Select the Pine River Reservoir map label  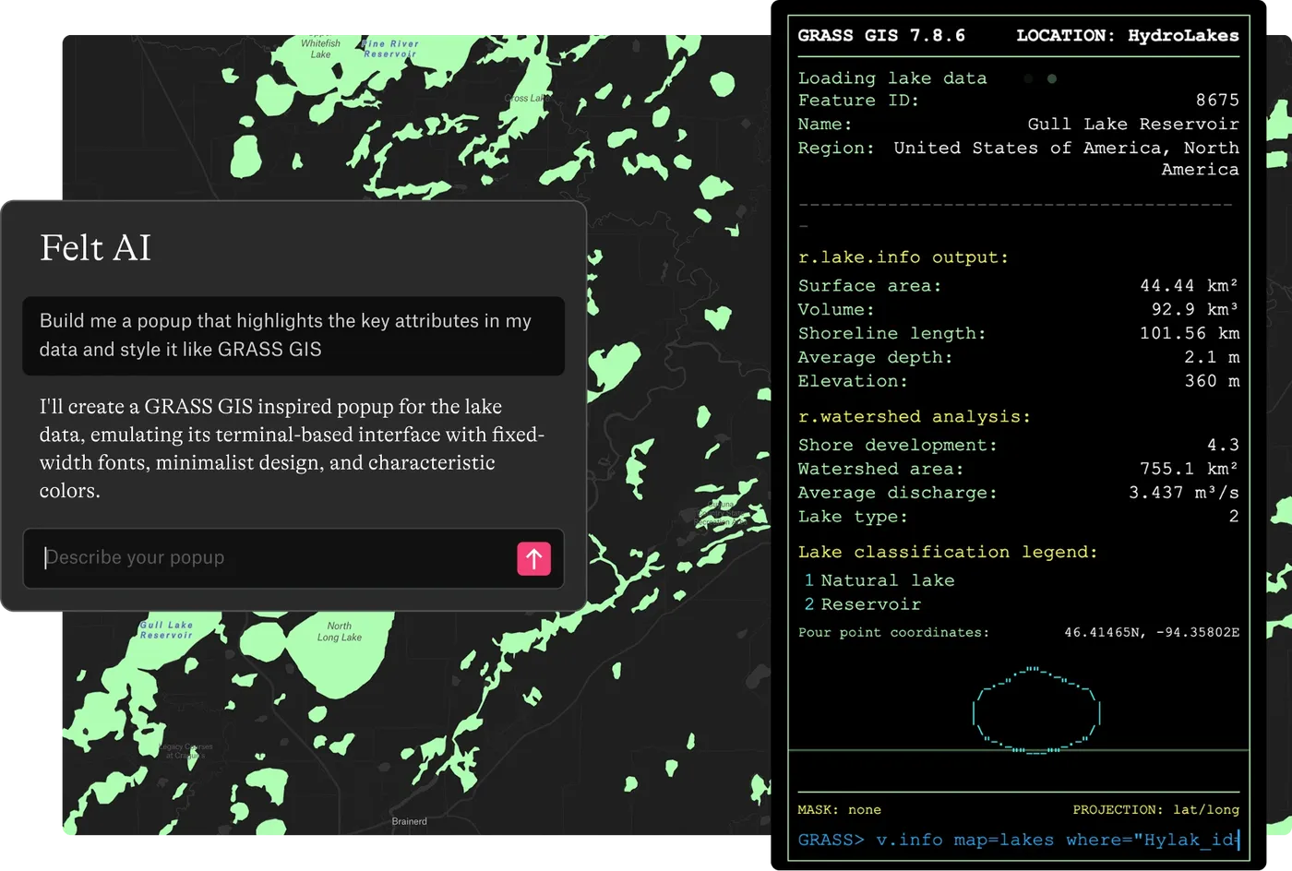(390, 49)
